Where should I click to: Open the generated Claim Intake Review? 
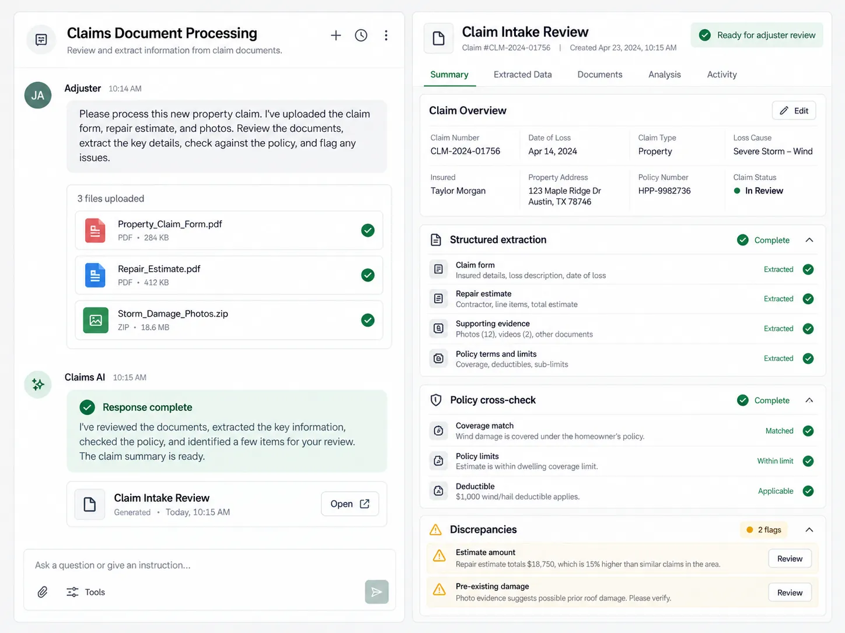pos(350,504)
